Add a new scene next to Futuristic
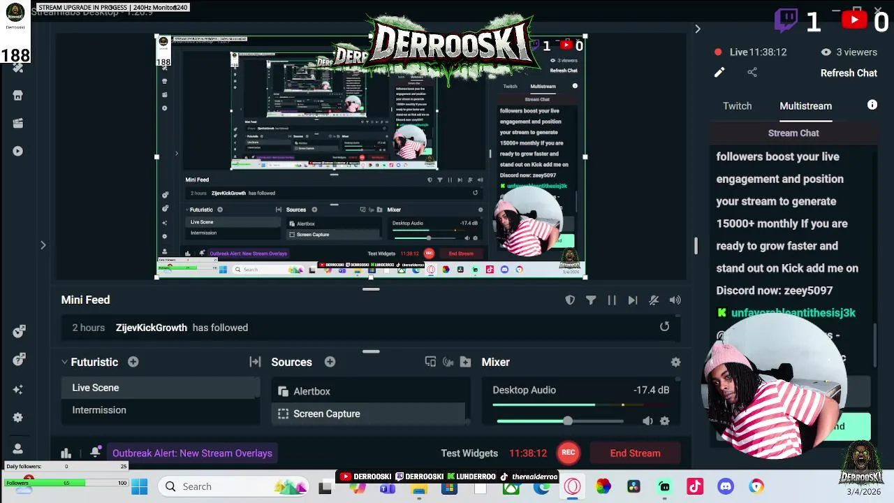The image size is (894, 503). pyautogui.click(x=133, y=362)
